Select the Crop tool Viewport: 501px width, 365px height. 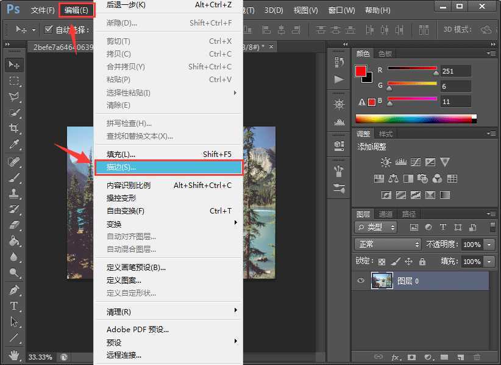[12, 128]
